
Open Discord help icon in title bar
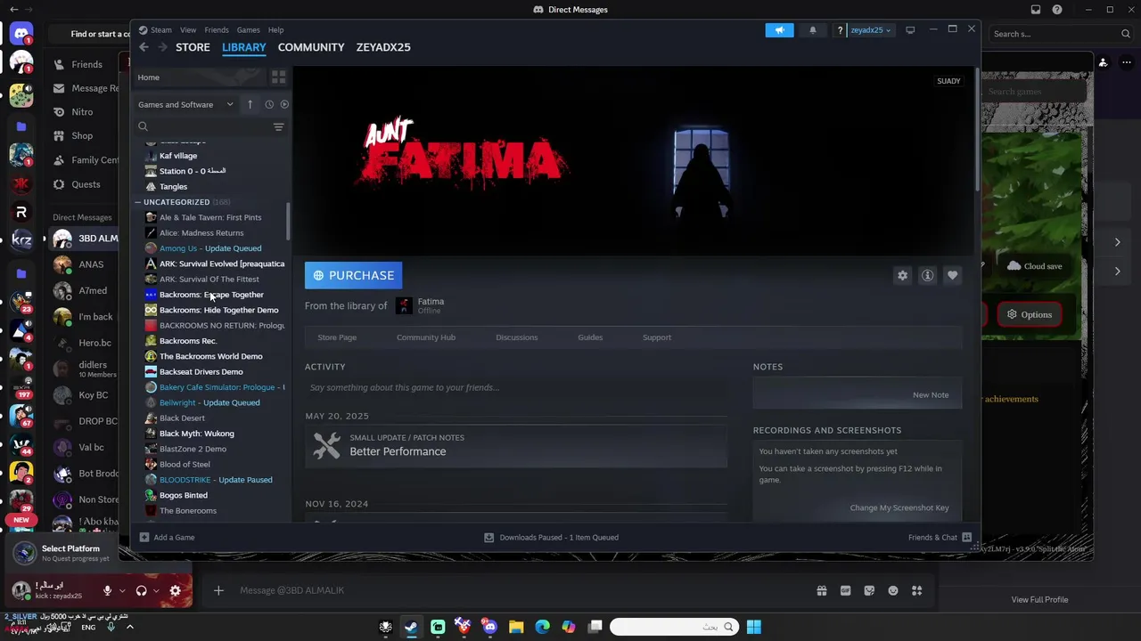coord(1057,10)
